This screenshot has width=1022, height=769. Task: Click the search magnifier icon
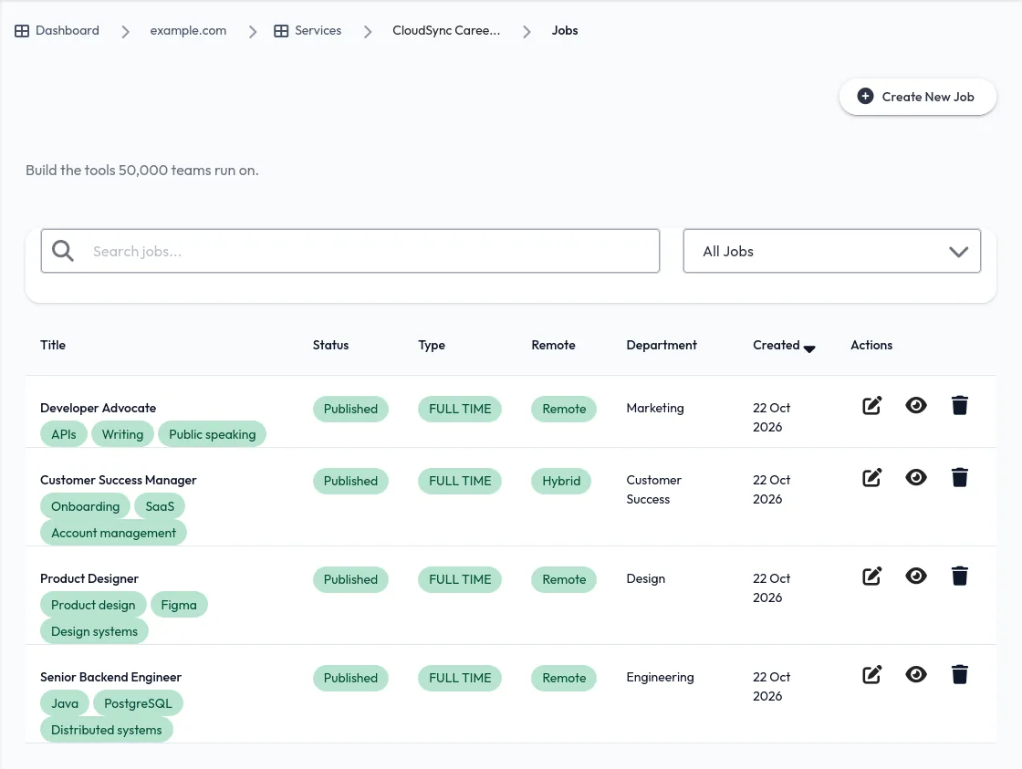pyautogui.click(x=63, y=251)
